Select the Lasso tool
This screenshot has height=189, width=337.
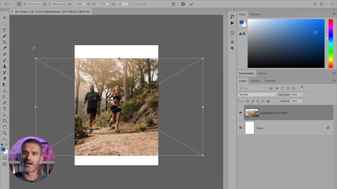[5, 30]
